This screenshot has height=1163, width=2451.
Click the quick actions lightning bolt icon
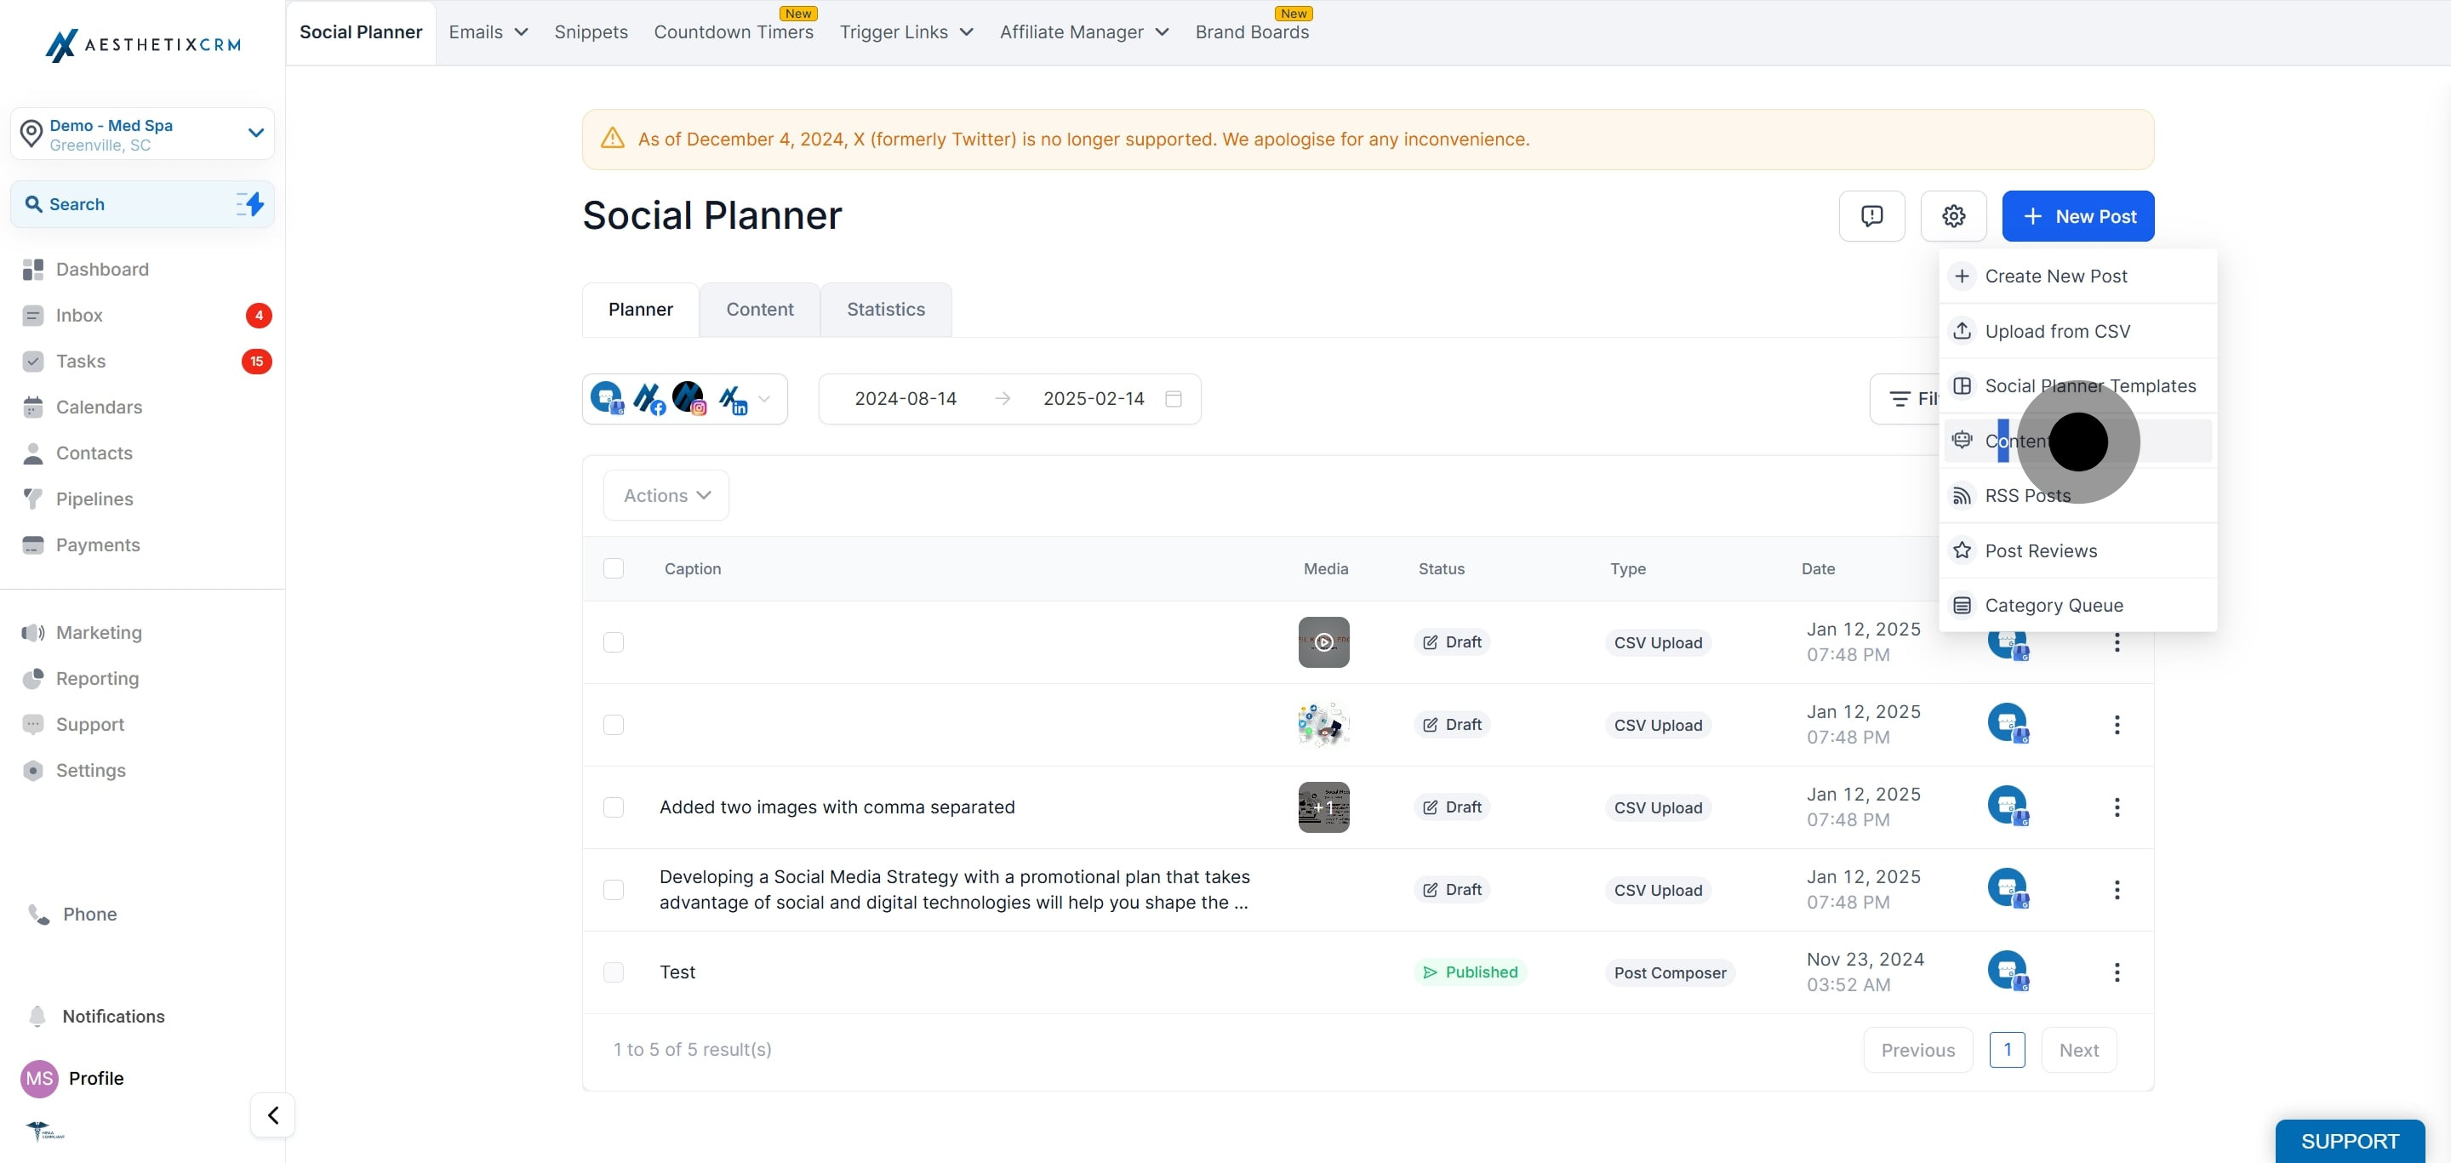250,203
